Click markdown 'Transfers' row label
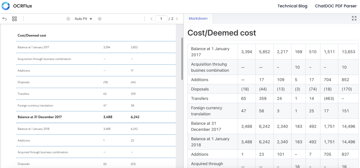This screenshot has height=168, width=360. [200, 98]
